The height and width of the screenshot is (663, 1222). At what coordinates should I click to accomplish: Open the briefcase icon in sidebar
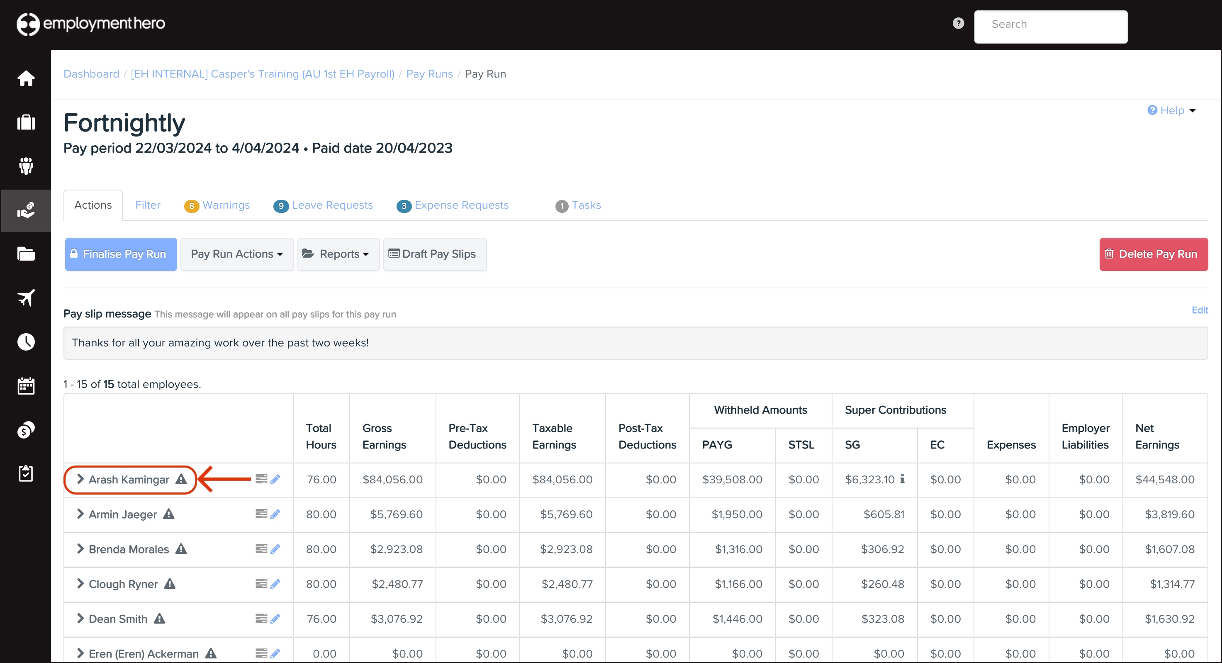pos(26,122)
